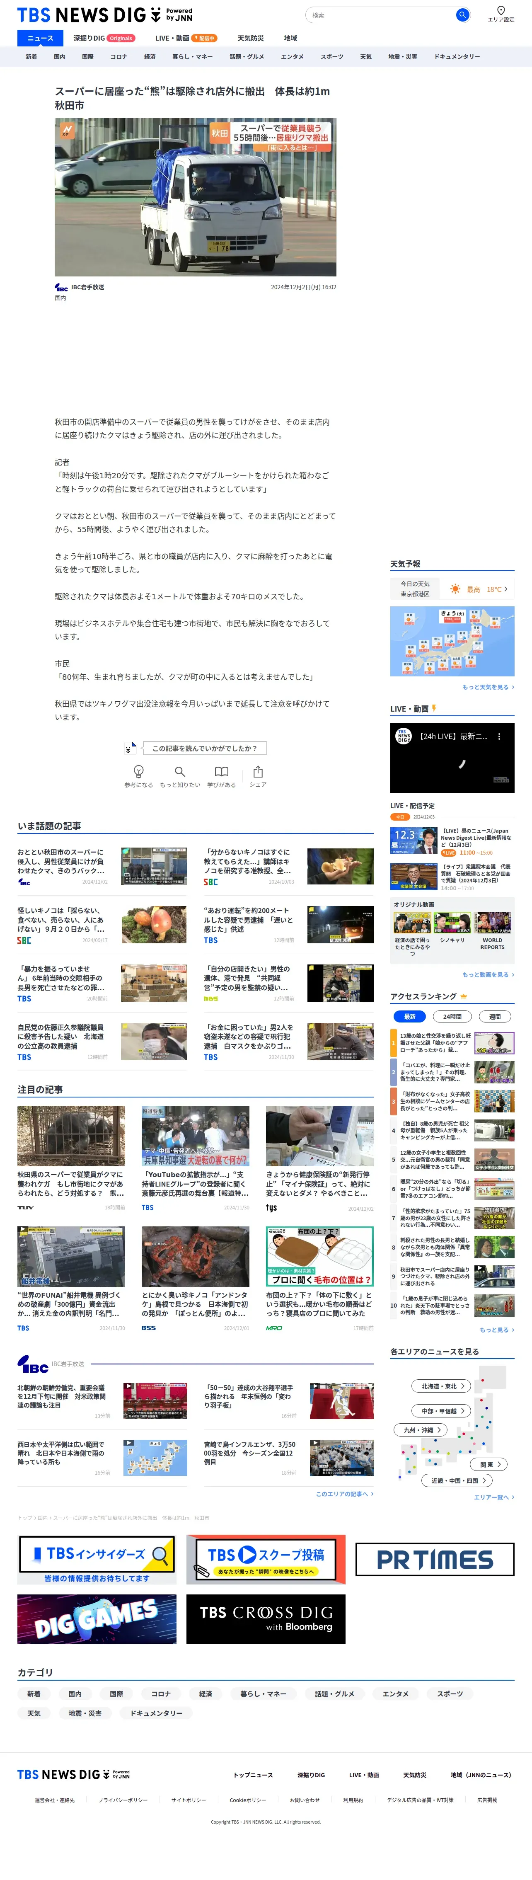
Task: Click the 学びがある open book icon
Action: tap(221, 771)
